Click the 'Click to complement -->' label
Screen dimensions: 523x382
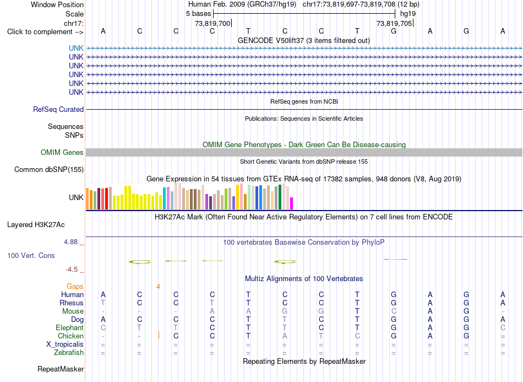tap(45, 32)
